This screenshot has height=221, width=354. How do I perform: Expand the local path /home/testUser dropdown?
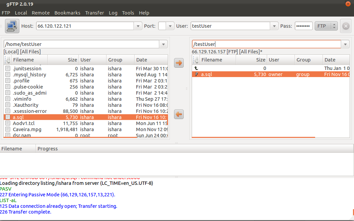click(163, 44)
